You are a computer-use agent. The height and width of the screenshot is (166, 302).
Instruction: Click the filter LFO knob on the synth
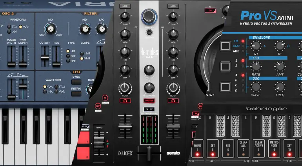point(102,29)
